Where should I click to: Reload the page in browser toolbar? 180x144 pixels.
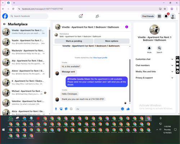click(13, 9)
